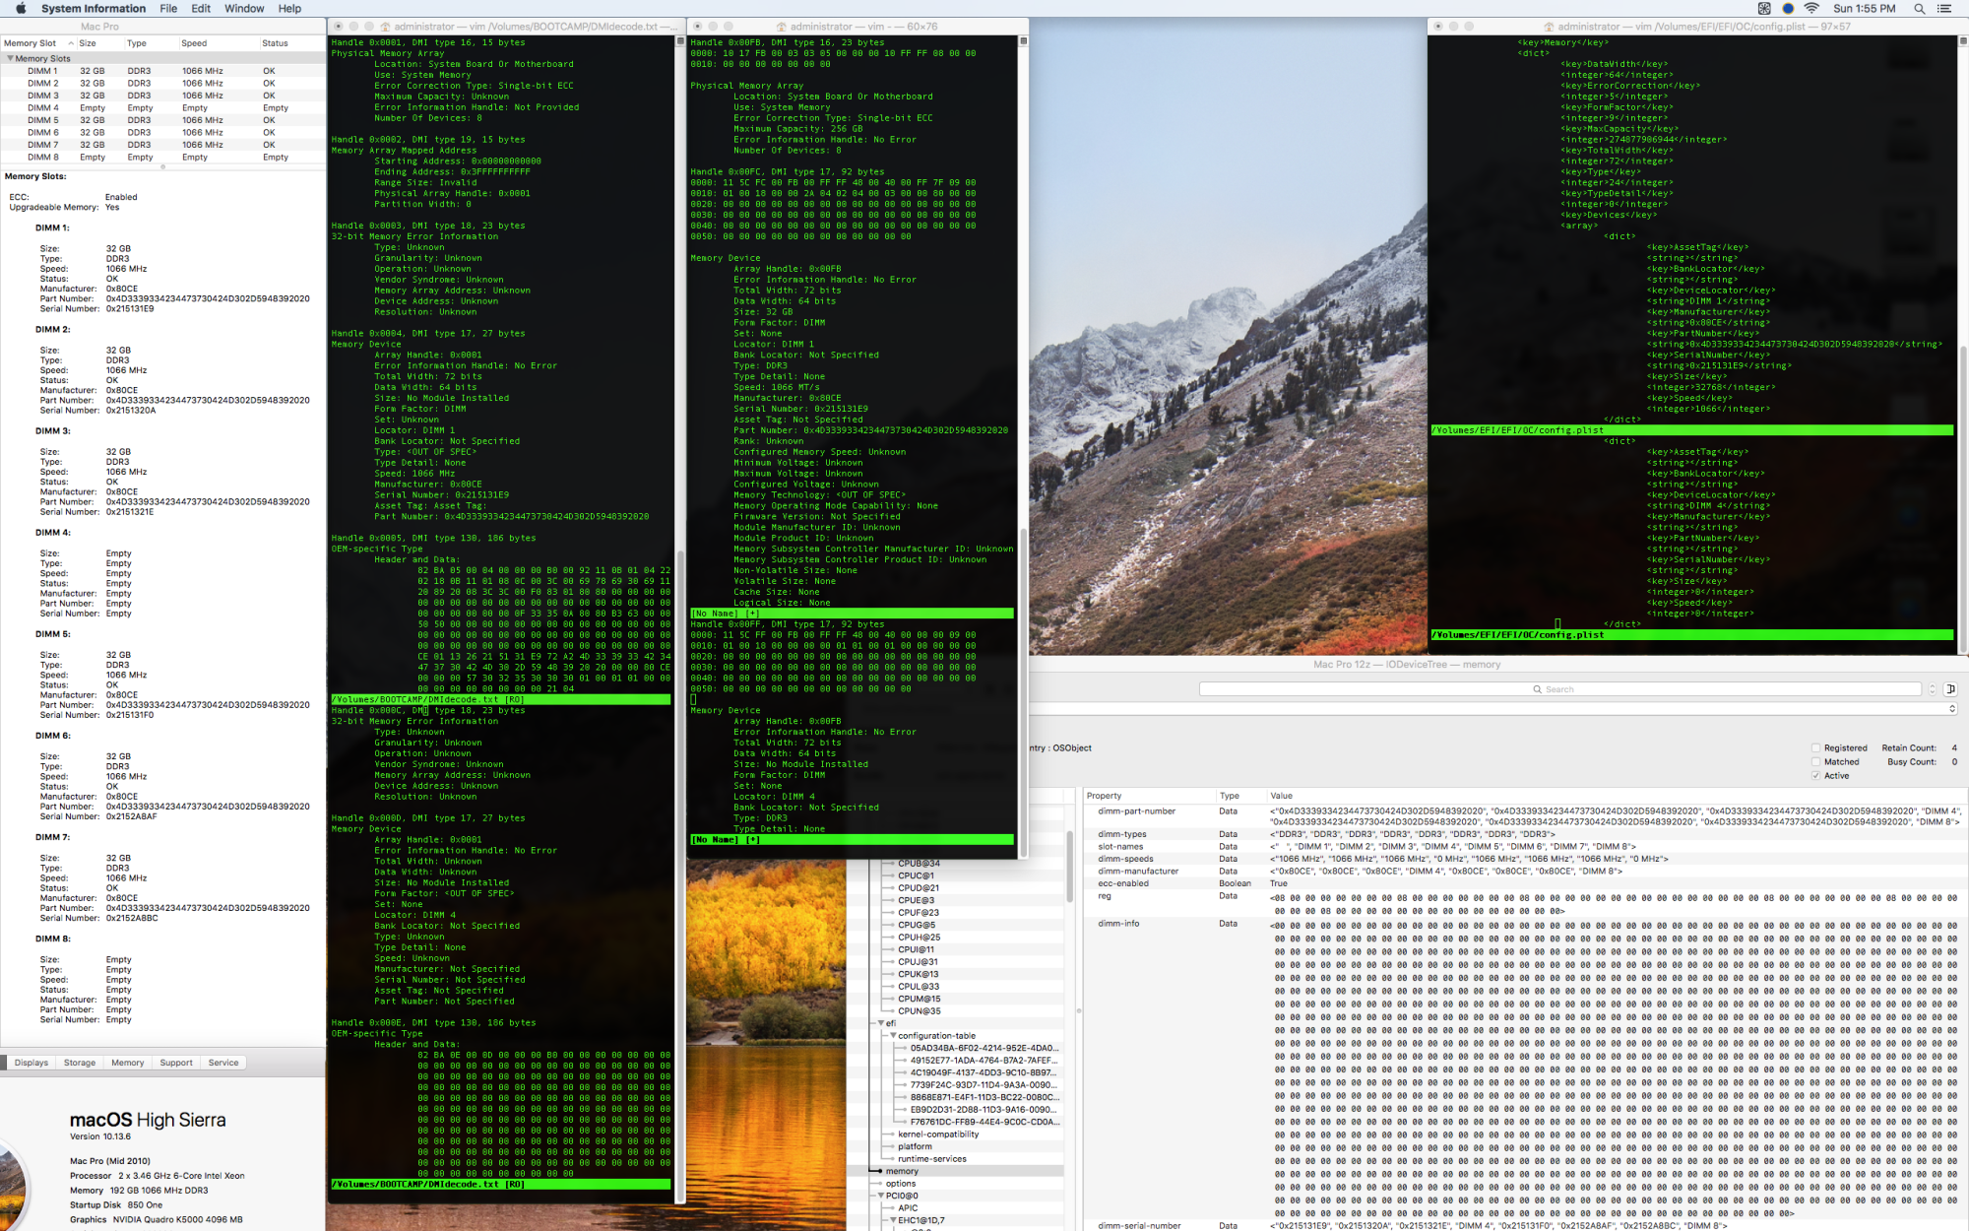The image size is (1969, 1231).
Task: Click inspector panel toggle icon beside search
Action: tap(1950, 689)
